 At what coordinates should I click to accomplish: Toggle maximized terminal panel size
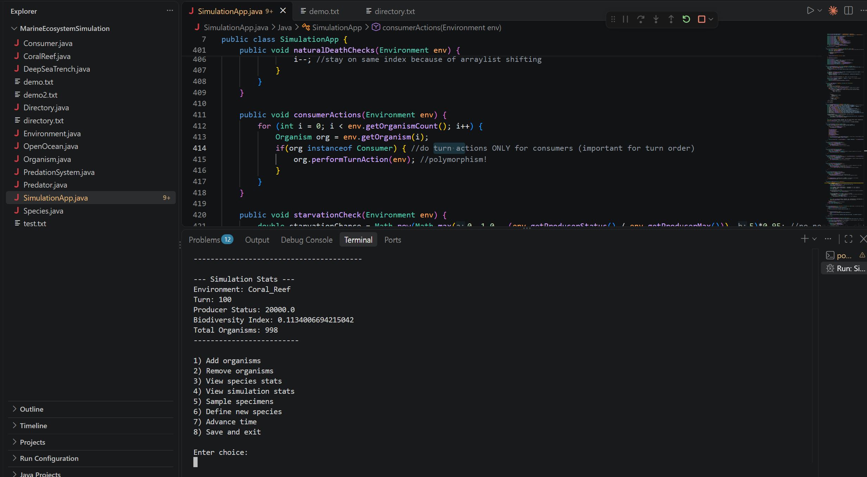848,239
